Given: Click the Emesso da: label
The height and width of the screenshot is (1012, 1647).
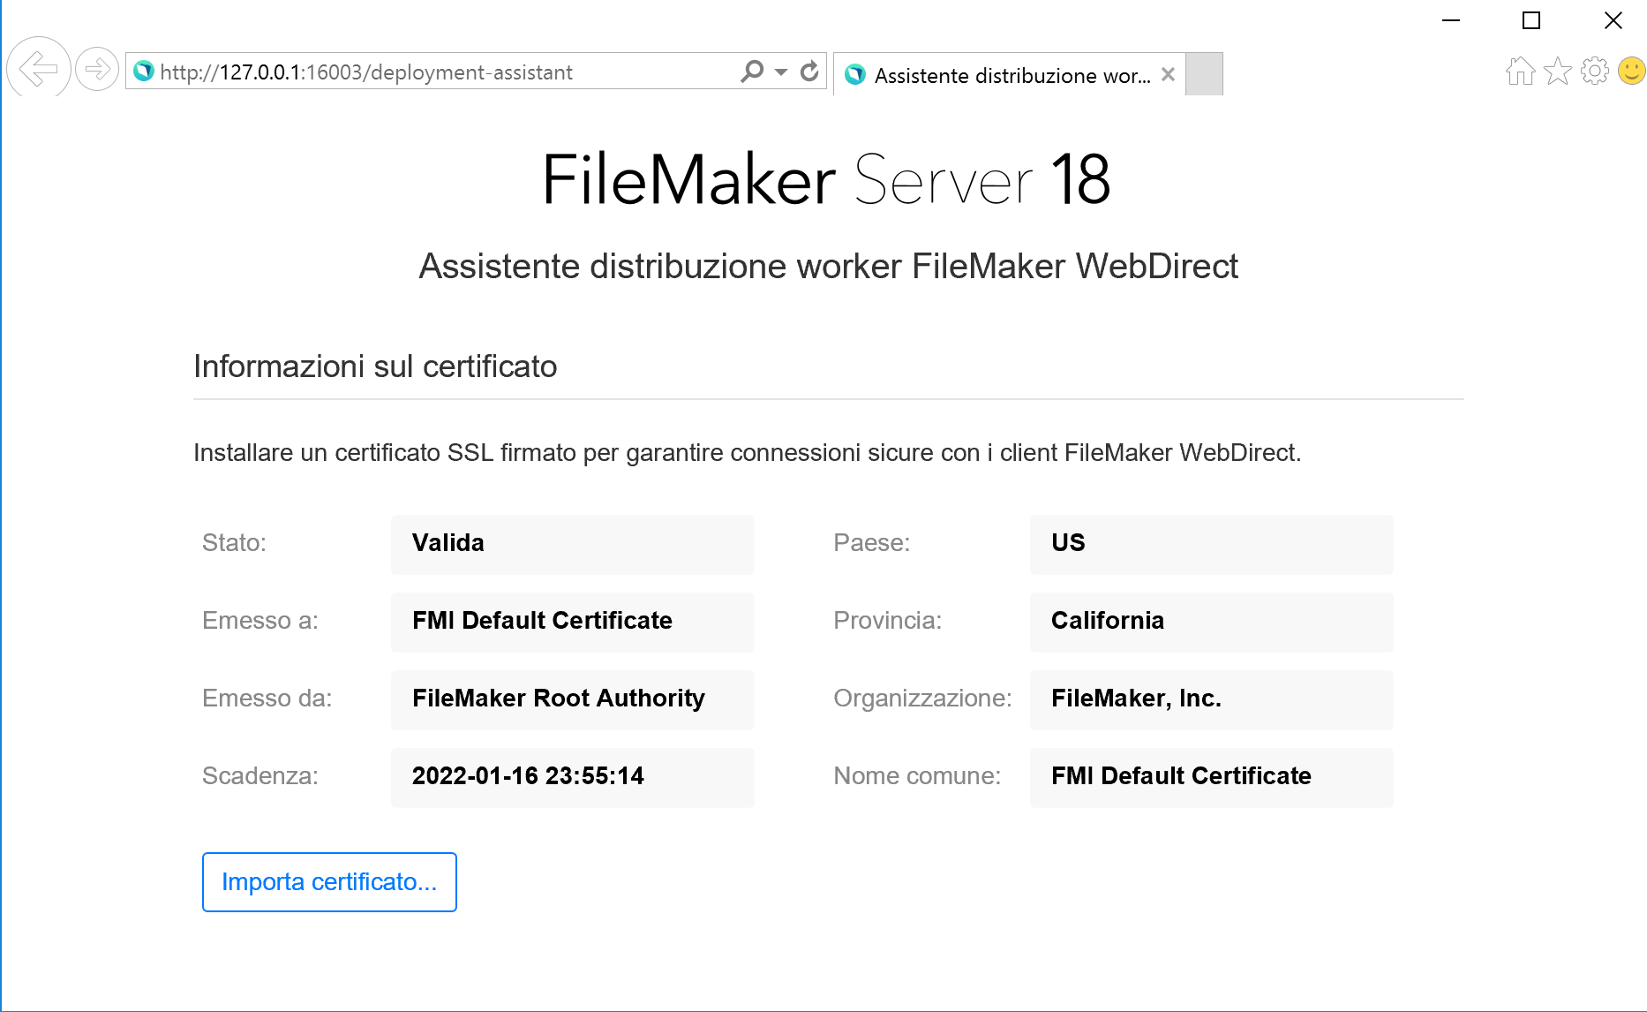Looking at the screenshot, I should 267,699.
